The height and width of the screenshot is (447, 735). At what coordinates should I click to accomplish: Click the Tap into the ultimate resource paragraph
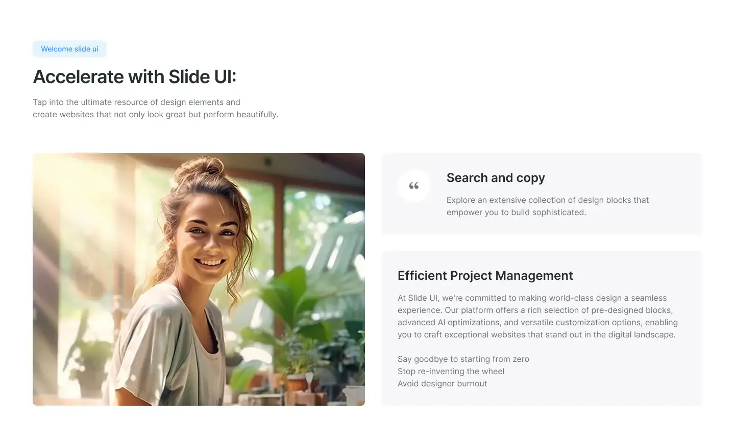156,108
